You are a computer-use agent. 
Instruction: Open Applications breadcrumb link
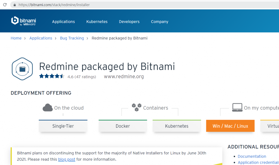[x=41, y=38]
